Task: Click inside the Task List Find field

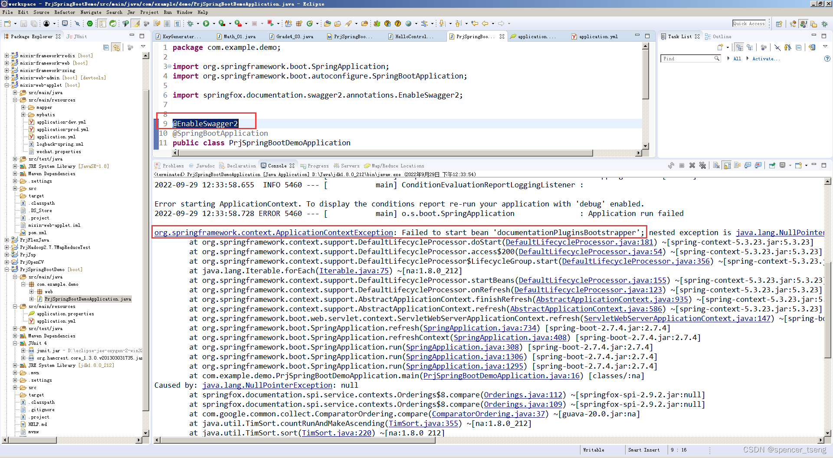Action: pyautogui.click(x=688, y=58)
